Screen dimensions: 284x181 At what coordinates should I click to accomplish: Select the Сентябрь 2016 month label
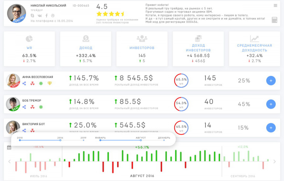point(243,176)
